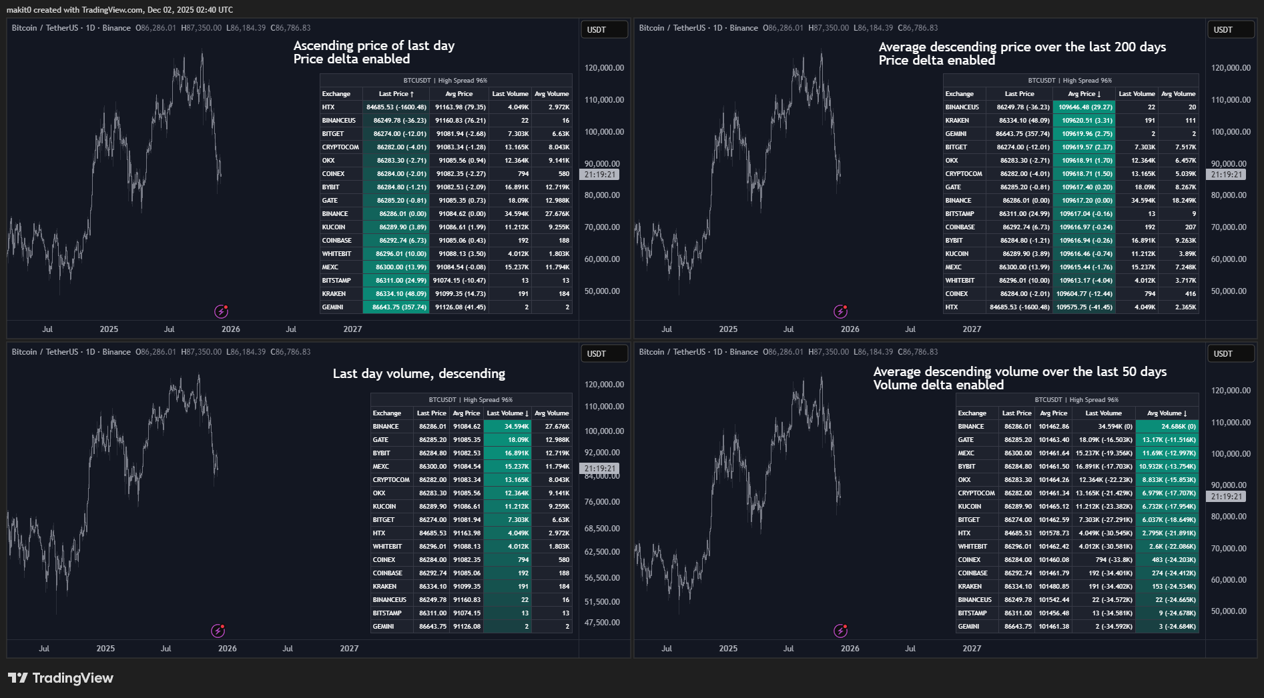Click the cell '109575.75 (-41.45)' for HTX
This screenshot has width=1264, height=698.
(x=1084, y=307)
